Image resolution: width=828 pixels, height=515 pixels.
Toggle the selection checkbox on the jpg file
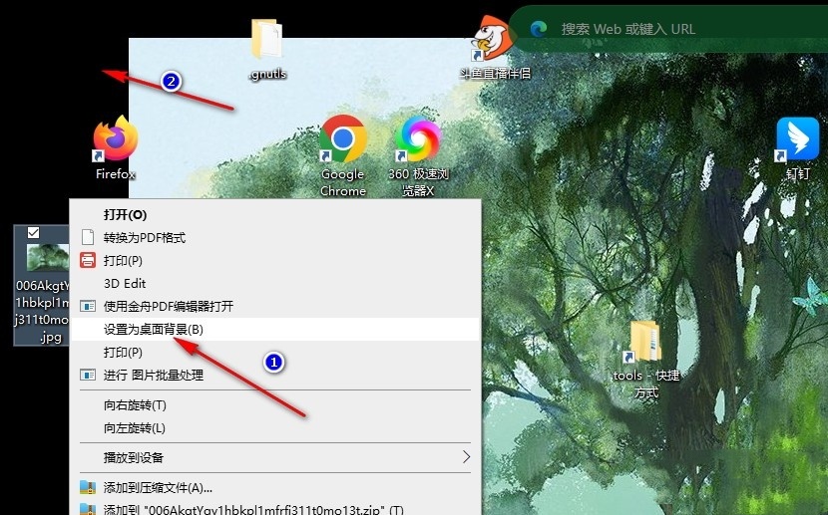pyautogui.click(x=34, y=232)
